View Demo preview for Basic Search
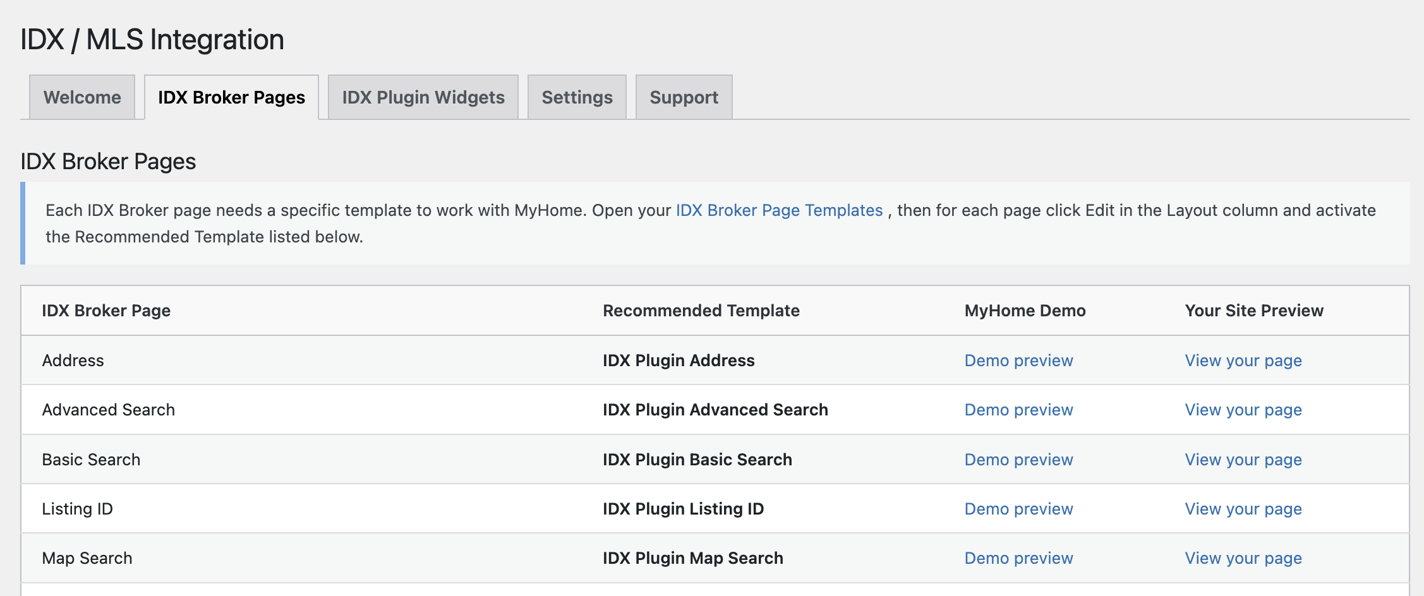The height and width of the screenshot is (596, 1424). [x=1018, y=460]
